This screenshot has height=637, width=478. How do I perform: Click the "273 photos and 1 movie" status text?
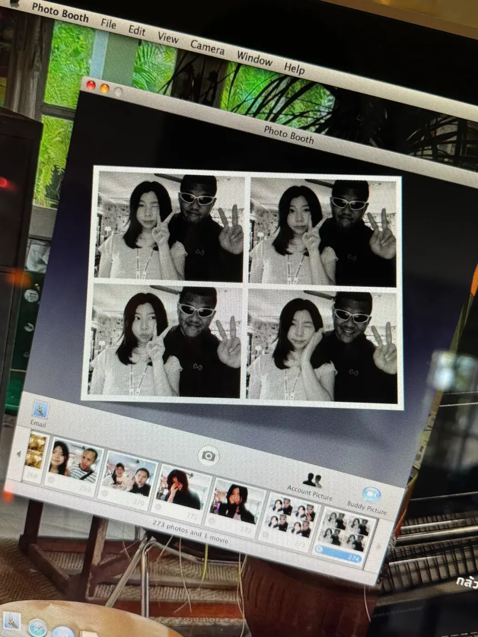tap(190, 531)
